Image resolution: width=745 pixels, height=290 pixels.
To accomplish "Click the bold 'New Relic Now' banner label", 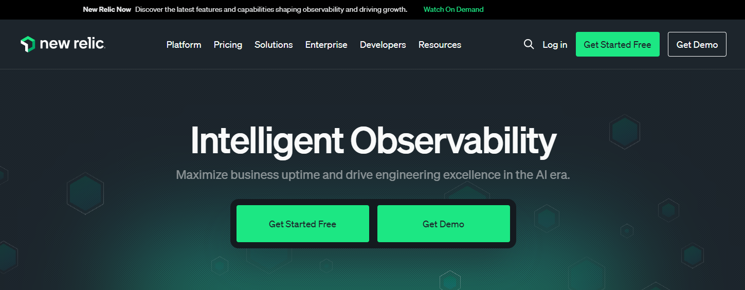I will click(107, 9).
